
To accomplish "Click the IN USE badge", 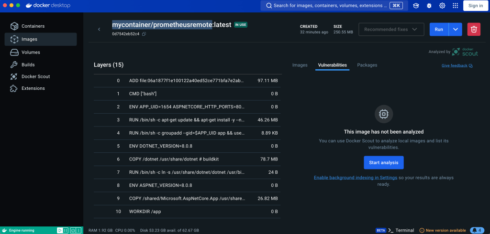I will [x=241, y=25].
